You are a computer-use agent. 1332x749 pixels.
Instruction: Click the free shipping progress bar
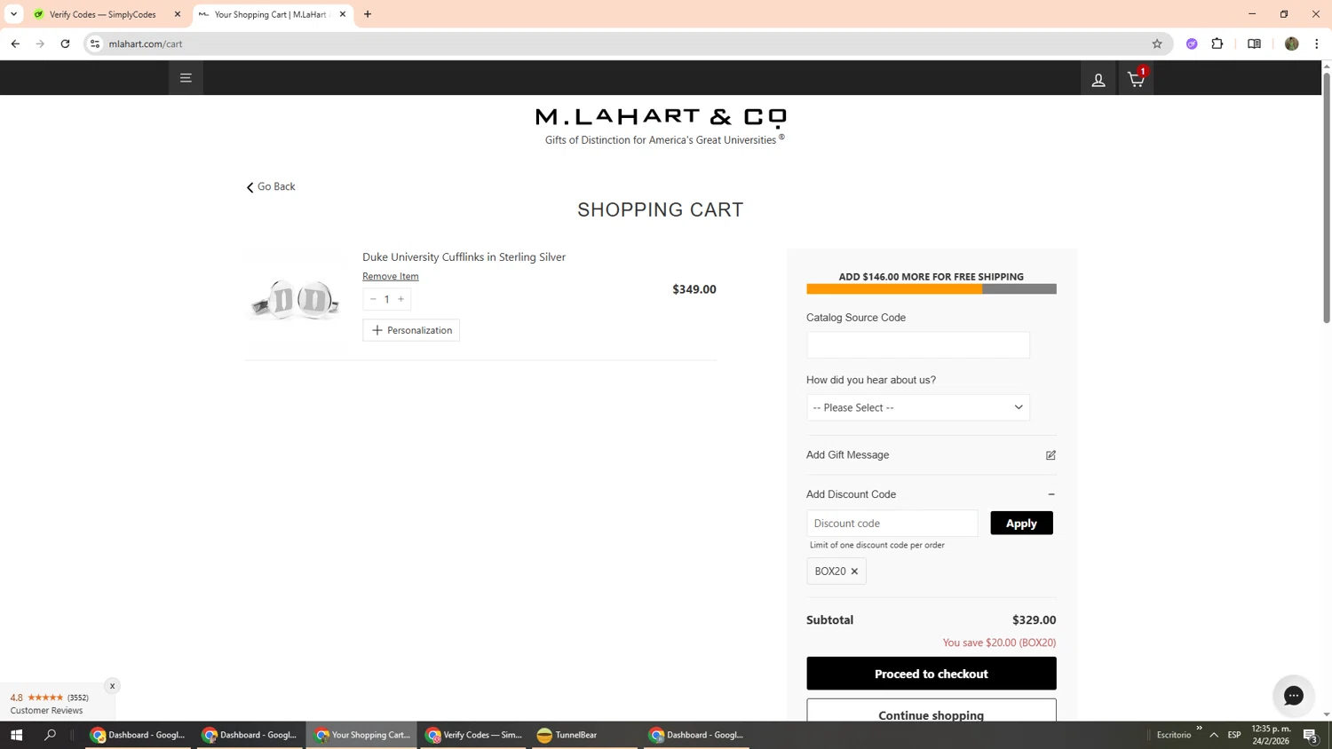pyautogui.click(x=931, y=289)
